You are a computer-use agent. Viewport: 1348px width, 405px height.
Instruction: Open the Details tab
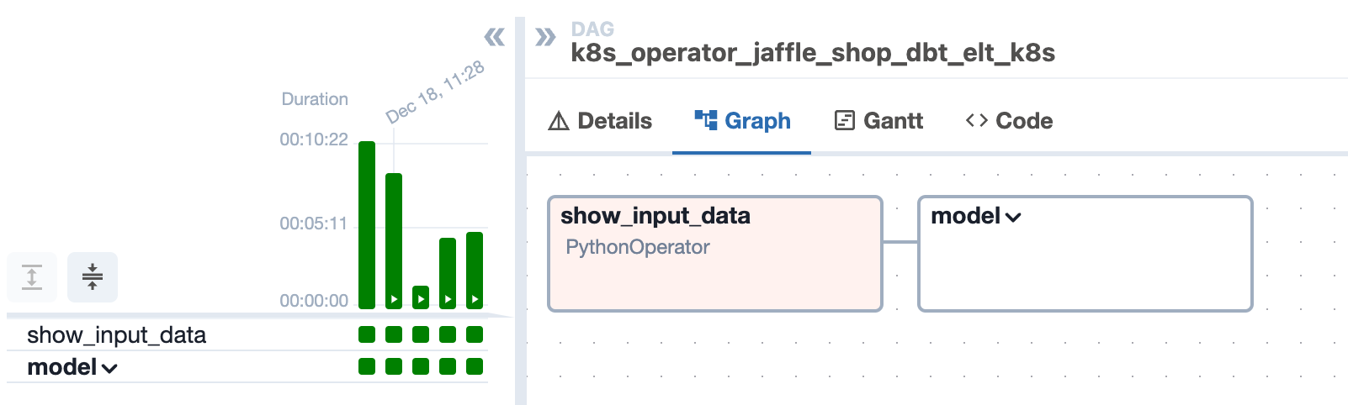pyautogui.click(x=600, y=121)
